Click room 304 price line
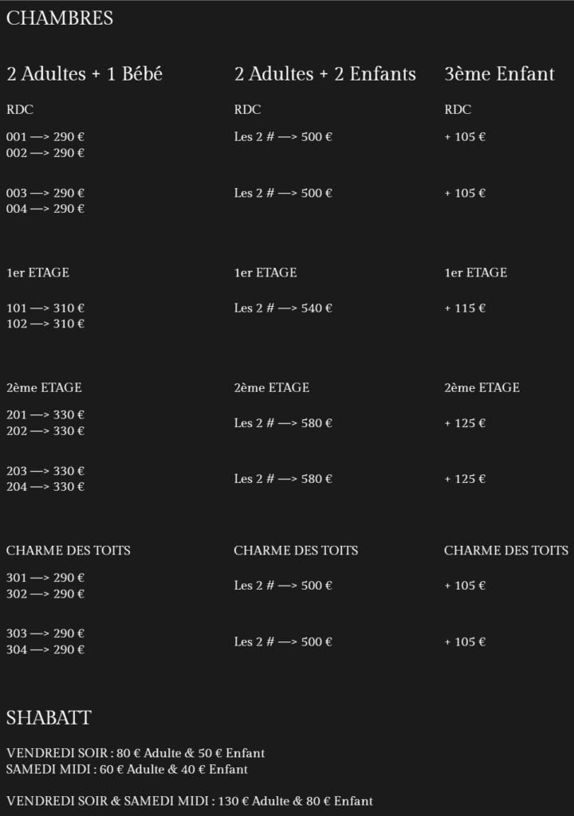The height and width of the screenshot is (816, 574). pyautogui.click(x=45, y=649)
